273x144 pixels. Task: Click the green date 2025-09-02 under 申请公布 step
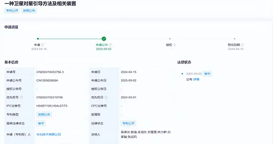(104, 49)
